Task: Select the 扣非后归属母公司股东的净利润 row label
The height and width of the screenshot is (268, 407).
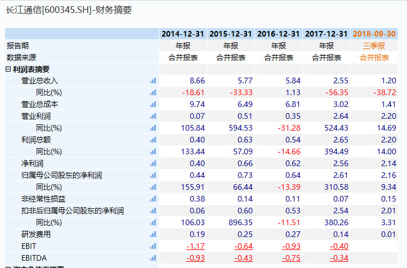Action: coord(73,211)
